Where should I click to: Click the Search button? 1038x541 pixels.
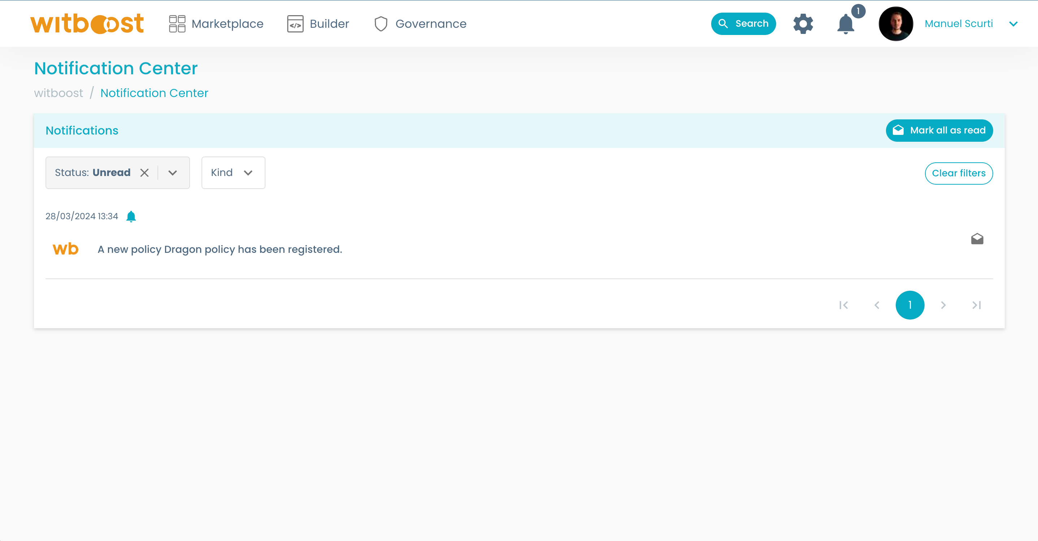click(743, 24)
